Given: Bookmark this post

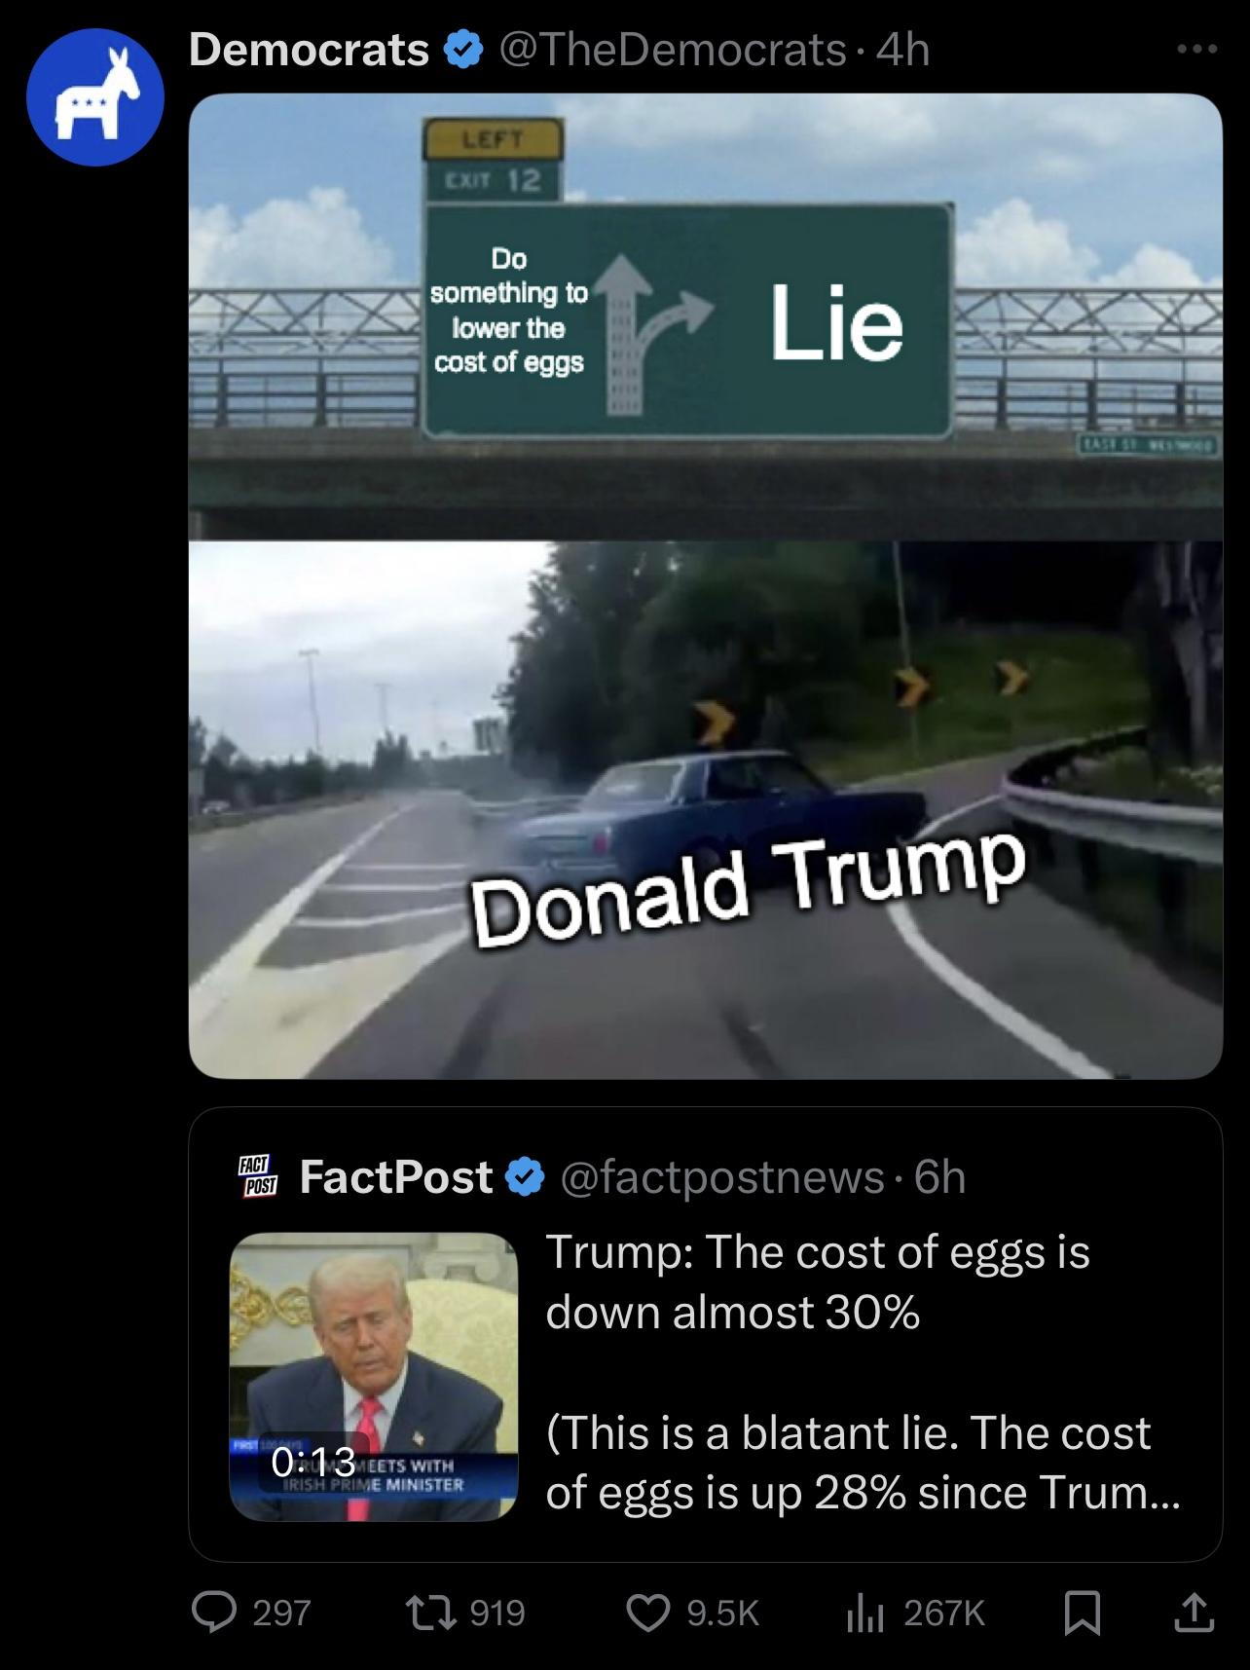Looking at the screenshot, I should click(x=1083, y=1613).
